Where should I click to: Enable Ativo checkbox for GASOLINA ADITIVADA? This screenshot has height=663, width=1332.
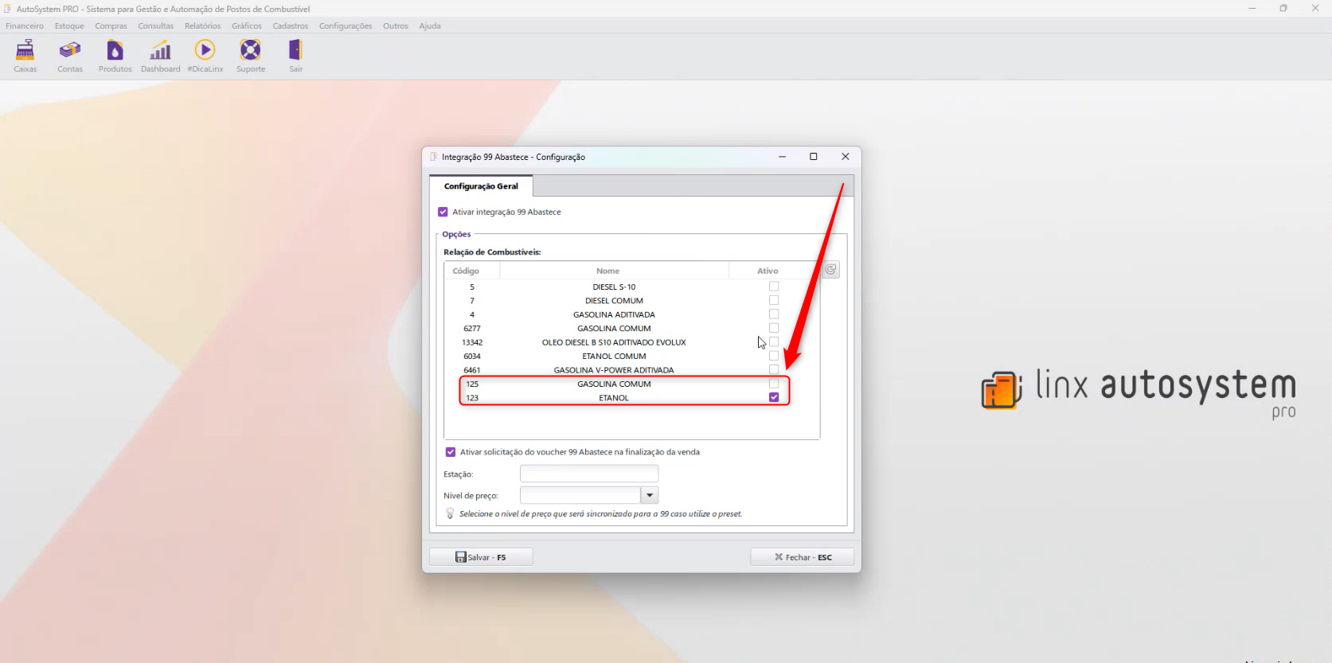(774, 314)
